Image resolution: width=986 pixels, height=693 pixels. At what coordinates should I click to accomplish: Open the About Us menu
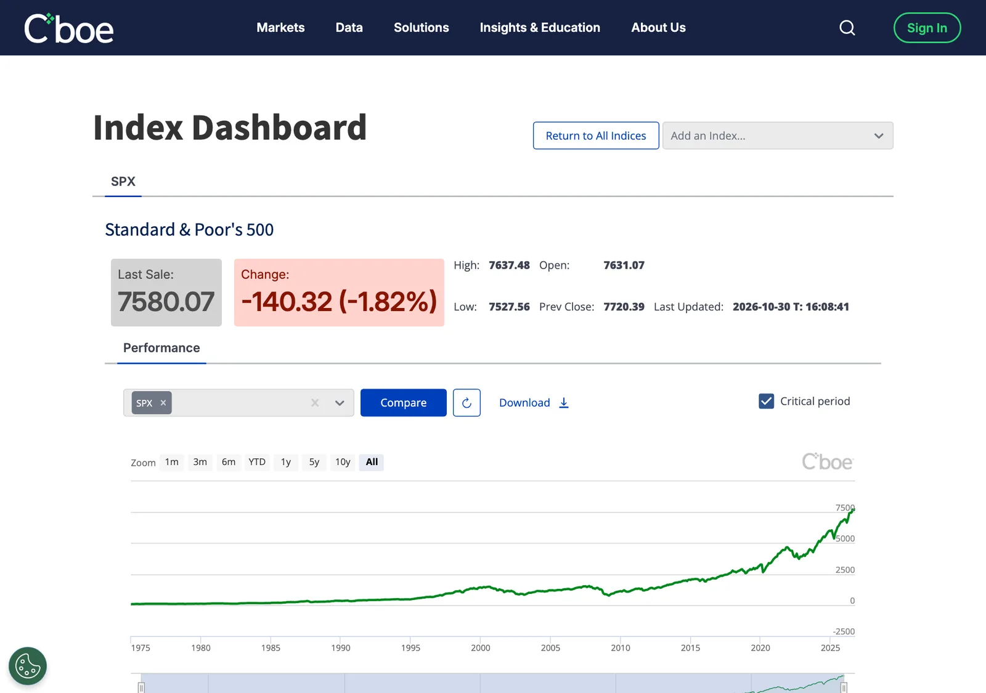click(x=658, y=28)
